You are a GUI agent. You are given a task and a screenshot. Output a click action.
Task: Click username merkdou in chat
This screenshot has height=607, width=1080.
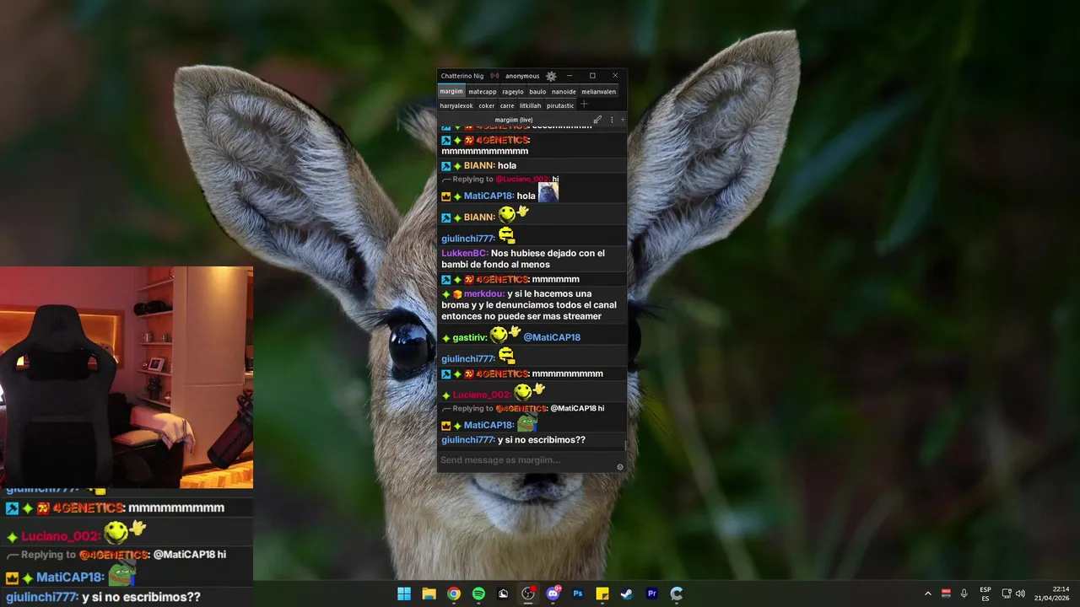point(484,294)
